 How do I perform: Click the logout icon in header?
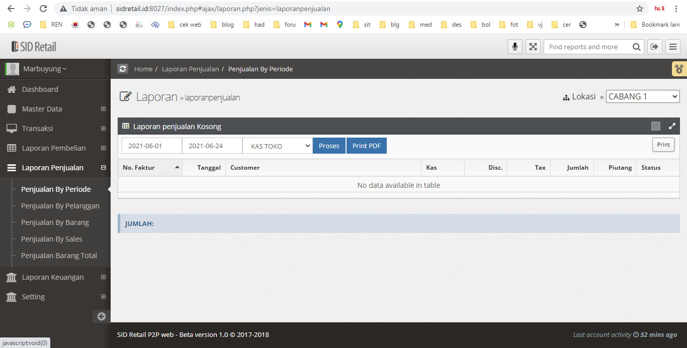654,47
